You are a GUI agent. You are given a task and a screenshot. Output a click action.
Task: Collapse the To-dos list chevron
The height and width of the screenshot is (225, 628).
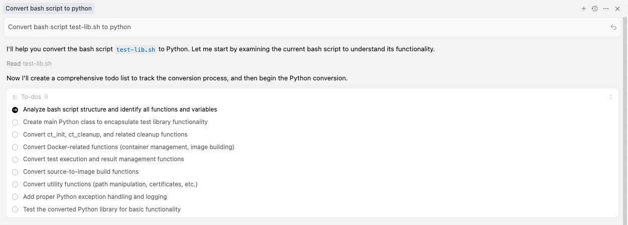[x=611, y=97]
